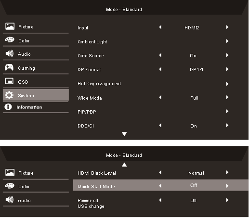Select Picture label in the lower menu

26,173
